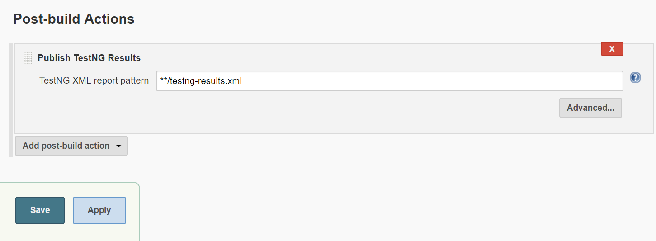Image resolution: width=656 pixels, height=241 pixels.
Task: Click the blue help question mark icon
Action: coord(635,78)
